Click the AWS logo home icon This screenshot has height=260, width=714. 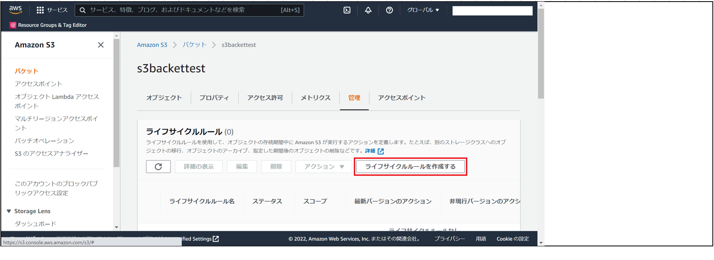pyautogui.click(x=15, y=10)
